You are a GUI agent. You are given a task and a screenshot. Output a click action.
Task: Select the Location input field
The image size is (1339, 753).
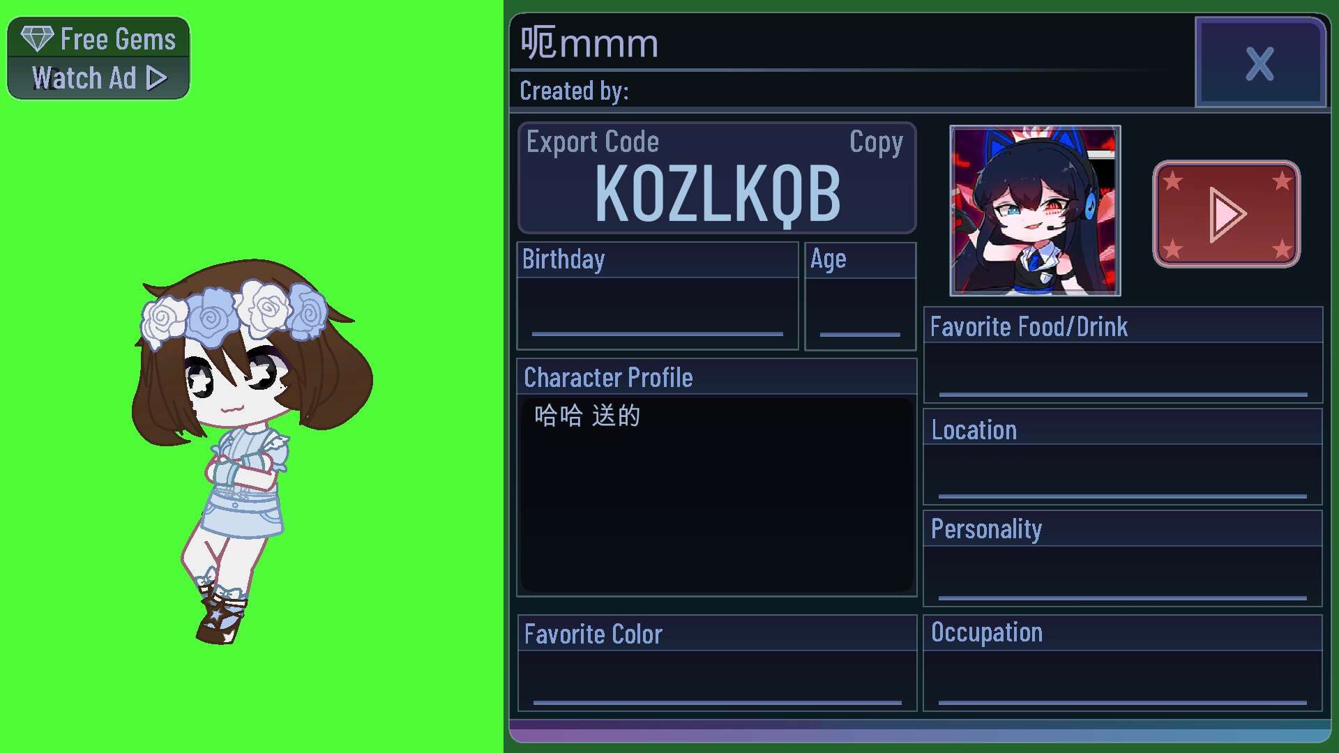(1123, 473)
